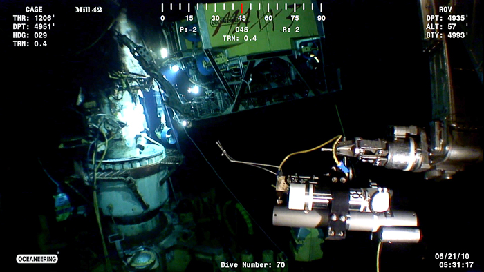The width and height of the screenshot is (484, 272).
Task: Select the 'Mill 42' title text
Action: click(x=89, y=10)
